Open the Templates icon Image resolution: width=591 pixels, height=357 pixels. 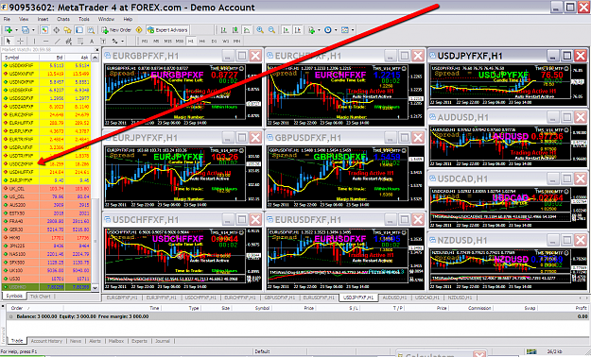tap(345, 30)
